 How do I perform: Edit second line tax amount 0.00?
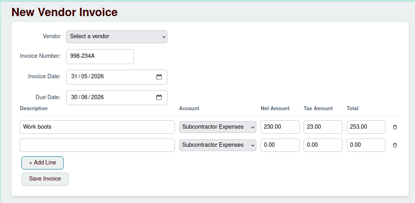tap(323, 145)
